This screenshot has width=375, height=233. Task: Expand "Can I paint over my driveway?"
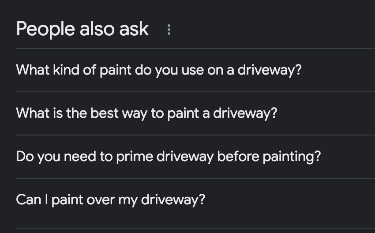110,200
